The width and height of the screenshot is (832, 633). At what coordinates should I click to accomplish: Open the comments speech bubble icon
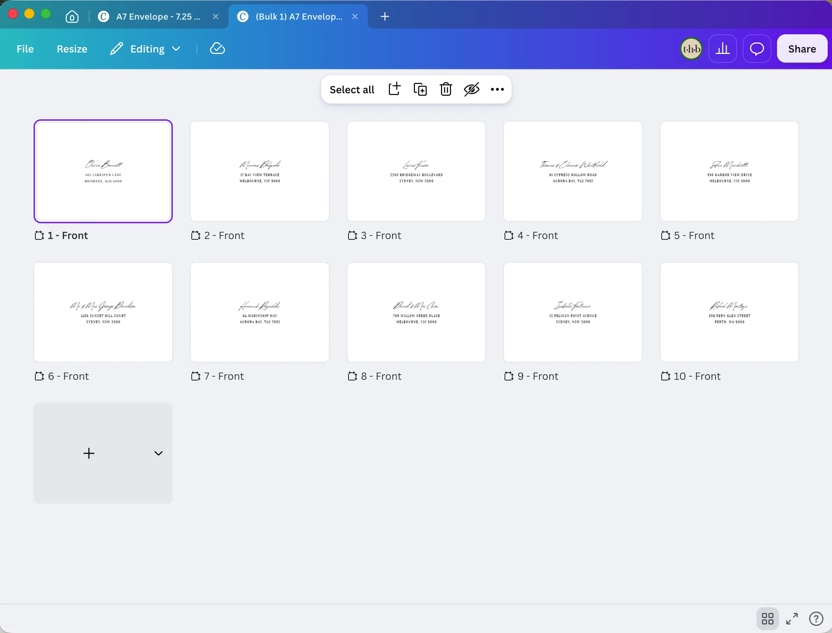pos(757,49)
